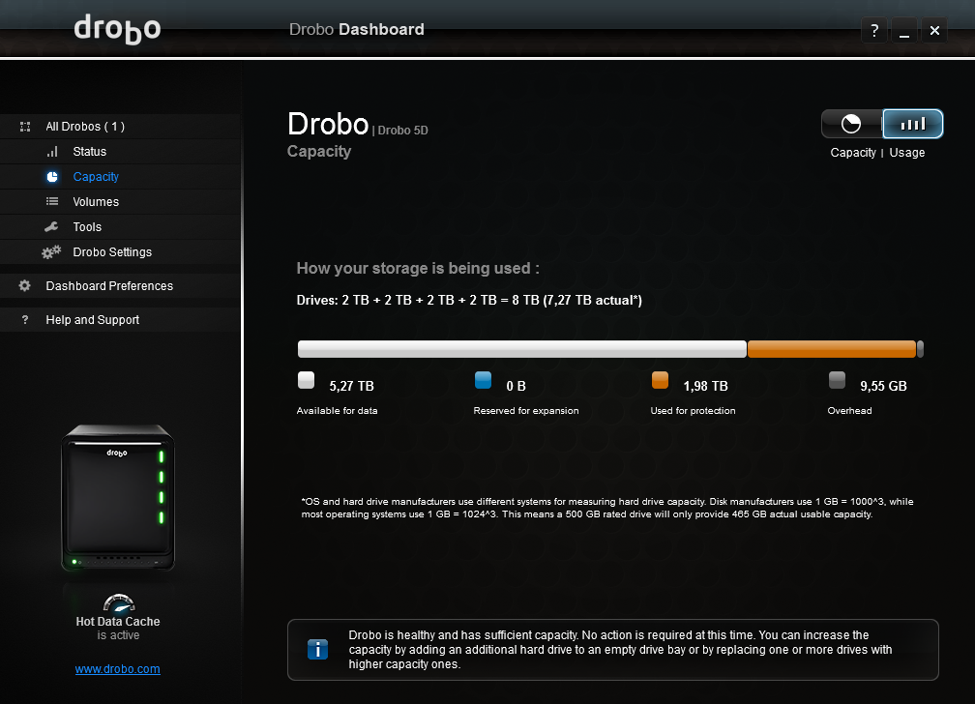Click the orange Used for protection swatch
Screen dimensions: 975x704
click(x=661, y=381)
